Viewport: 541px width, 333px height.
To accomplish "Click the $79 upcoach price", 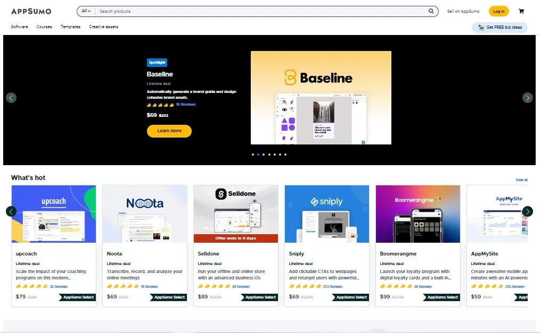I will 21,296.
